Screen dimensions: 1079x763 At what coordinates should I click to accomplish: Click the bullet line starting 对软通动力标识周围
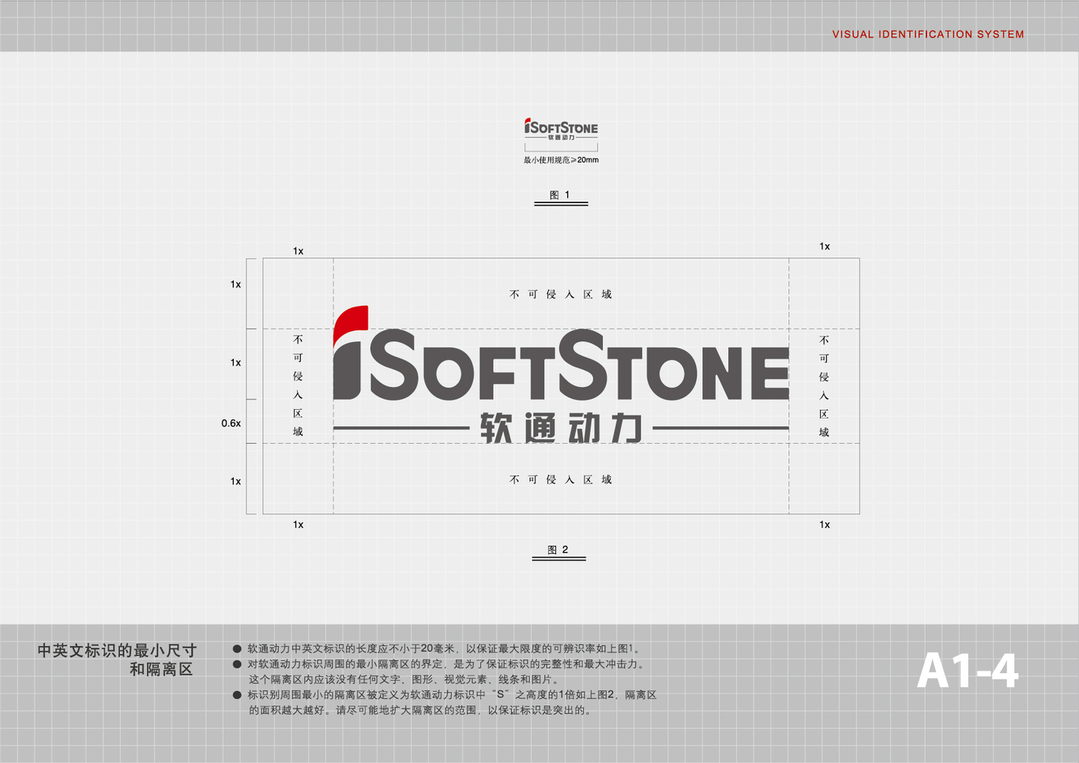point(439,664)
